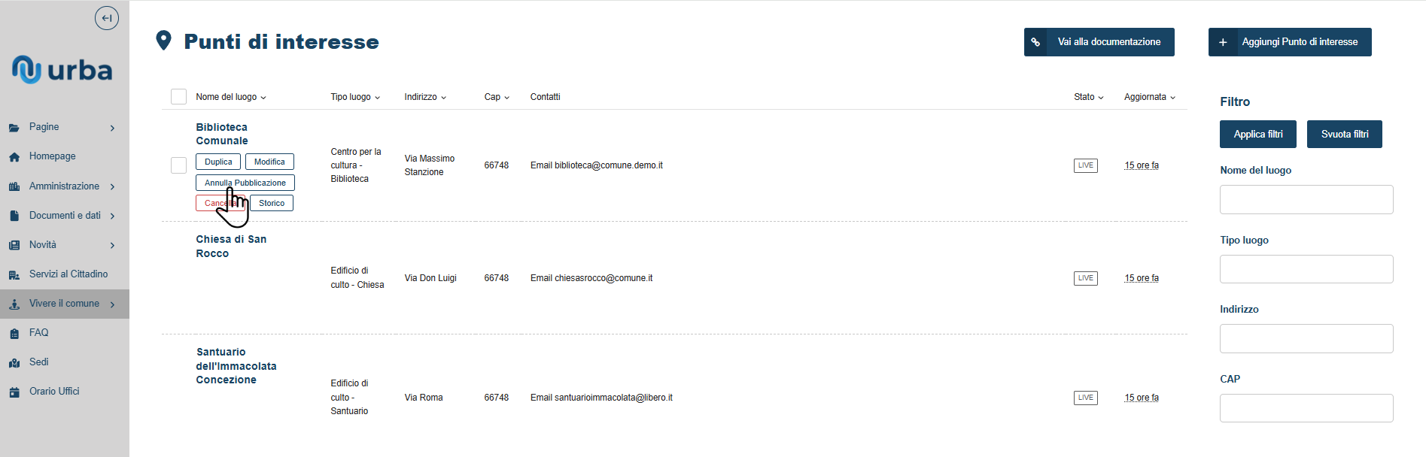Click the Servizi al Cittadino icon
1426x457 pixels.
14,274
